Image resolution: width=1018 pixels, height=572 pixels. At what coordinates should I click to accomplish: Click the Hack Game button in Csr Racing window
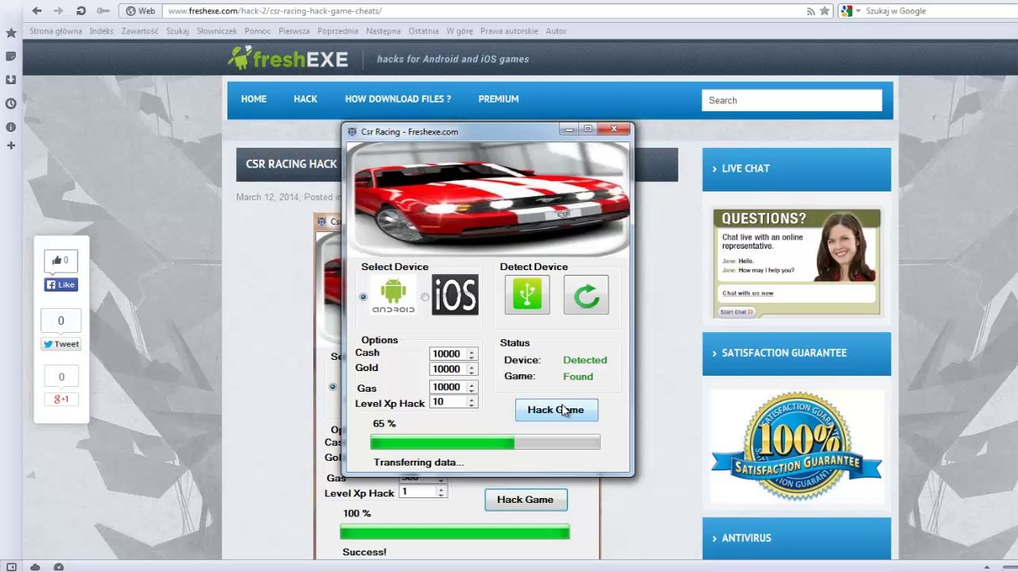(556, 410)
